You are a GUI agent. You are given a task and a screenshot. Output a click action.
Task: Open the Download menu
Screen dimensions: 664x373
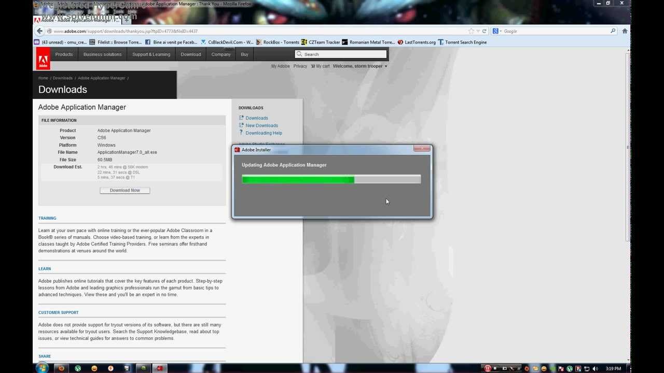pyautogui.click(x=190, y=54)
